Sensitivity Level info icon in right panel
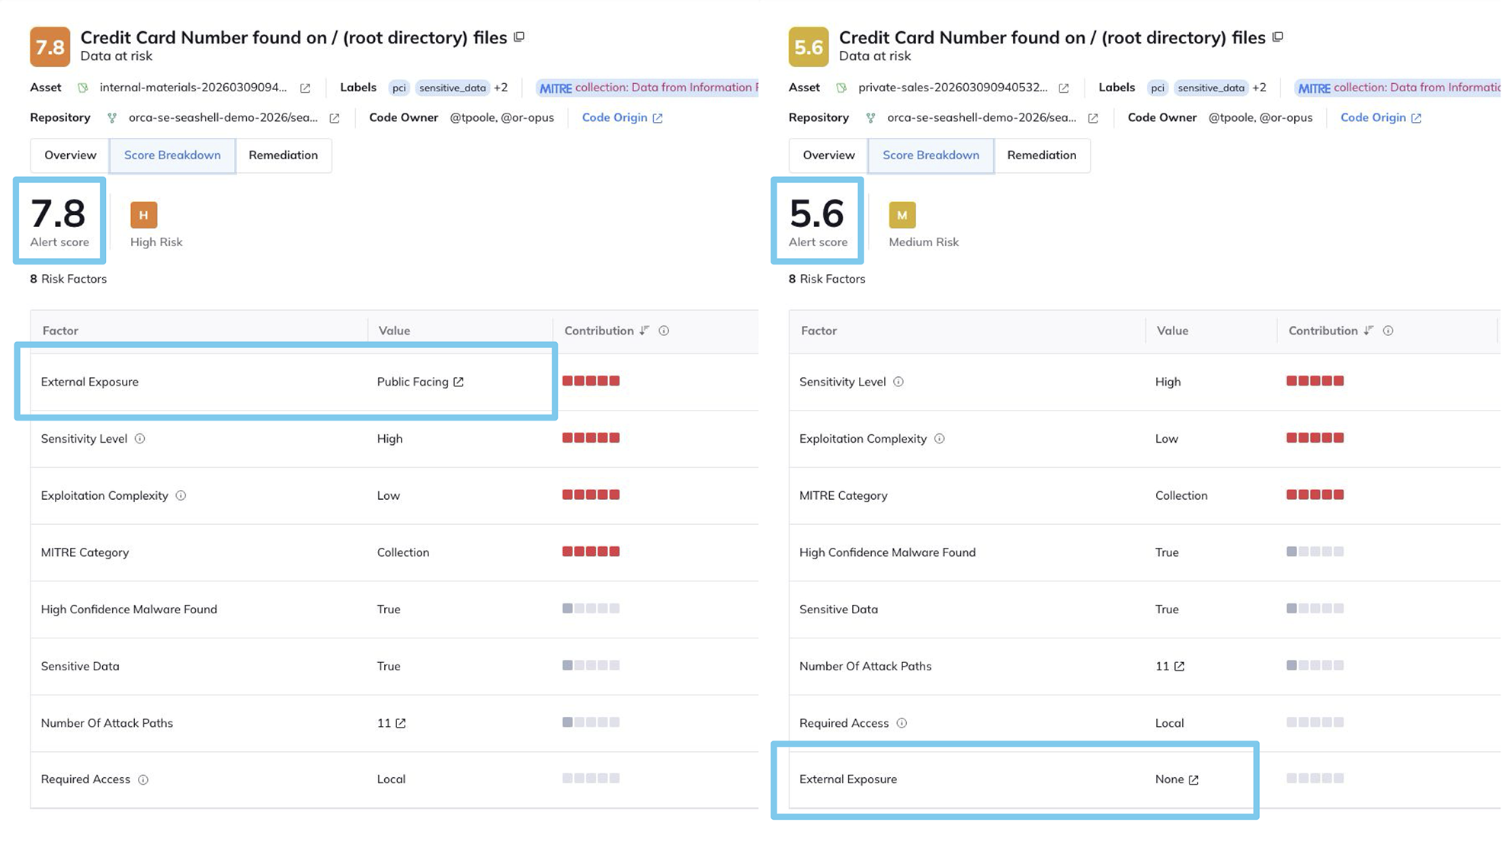 [x=899, y=382]
